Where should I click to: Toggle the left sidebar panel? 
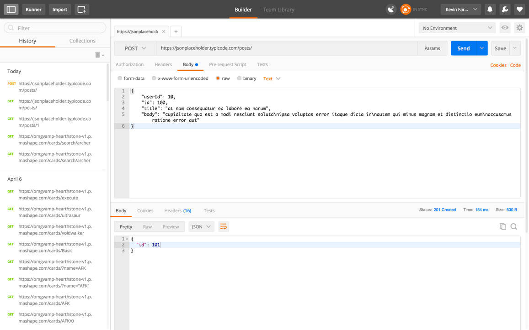click(x=11, y=9)
